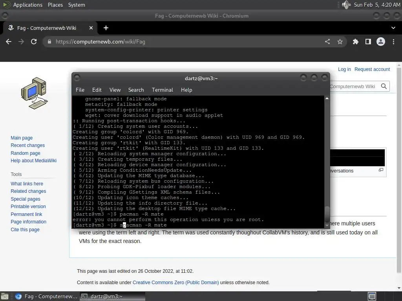Click the volume speaker icon in panel
402x301 pixels.
tap(346, 5)
